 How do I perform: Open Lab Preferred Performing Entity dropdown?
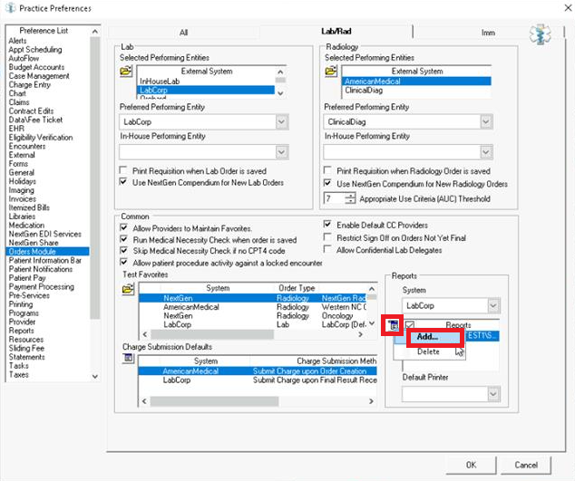282,122
